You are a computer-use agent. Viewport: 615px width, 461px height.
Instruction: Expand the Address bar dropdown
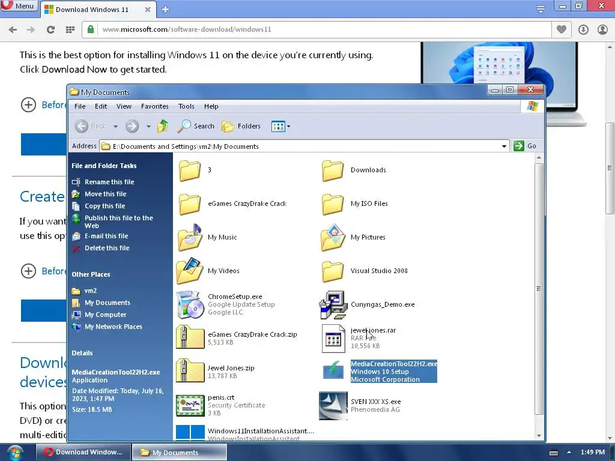504,146
